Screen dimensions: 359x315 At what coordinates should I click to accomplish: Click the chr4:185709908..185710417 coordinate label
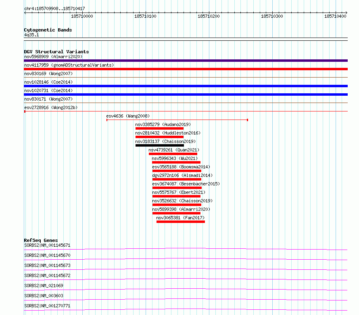click(x=54, y=8)
